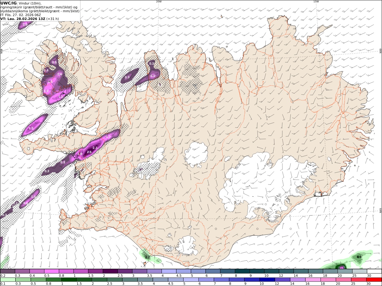Click the "0.4" snowfall value on the map

click(46, 70)
